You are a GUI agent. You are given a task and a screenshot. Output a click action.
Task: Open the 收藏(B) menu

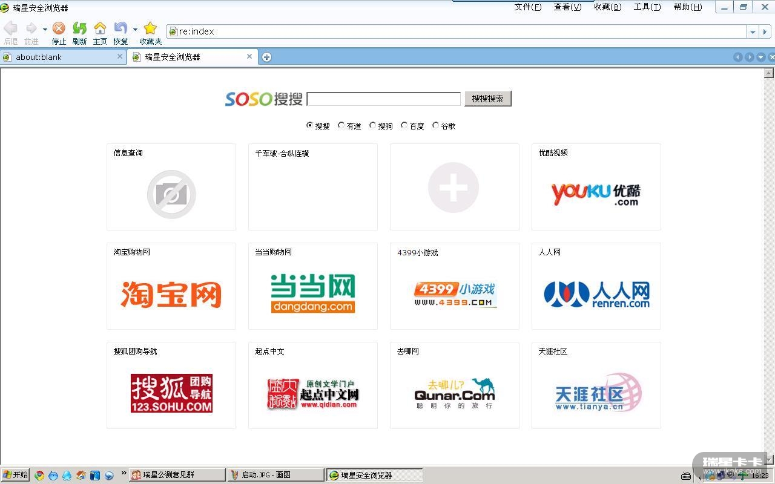click(x=607, y=7)
